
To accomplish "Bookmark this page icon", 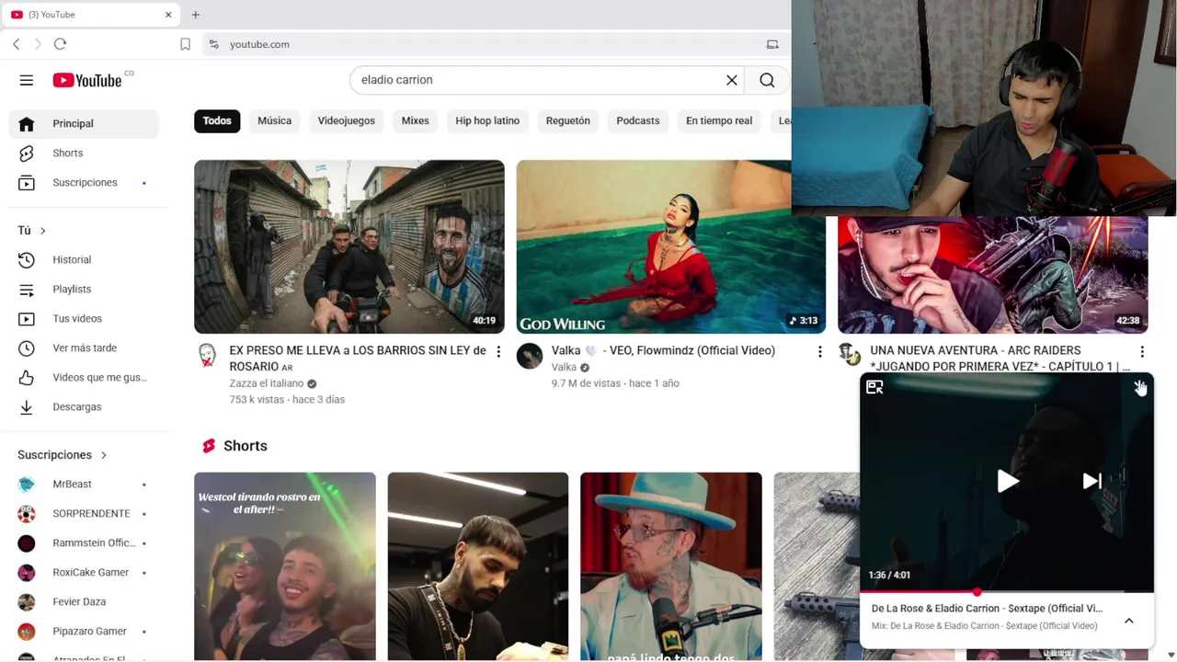I will [x=185, y=44].
